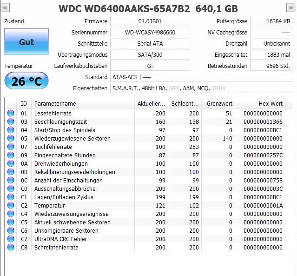Select Übertragungsmodus field SATA/300
The image size is (297, 276).
(x=150, y=54)
